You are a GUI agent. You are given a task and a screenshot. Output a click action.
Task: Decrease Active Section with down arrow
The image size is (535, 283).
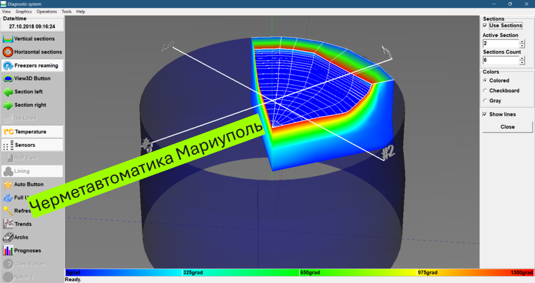pyautogui.click(x=522, y=45)
